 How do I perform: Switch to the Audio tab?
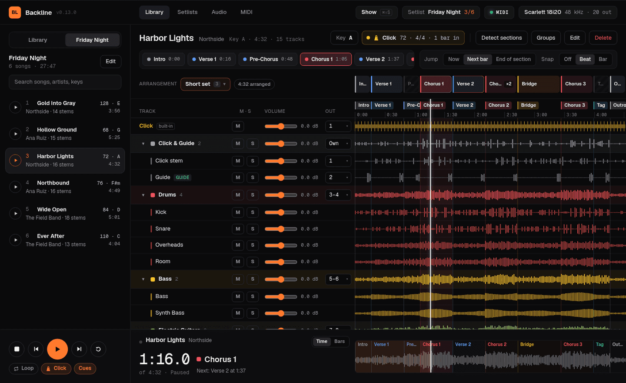point(219,12)
